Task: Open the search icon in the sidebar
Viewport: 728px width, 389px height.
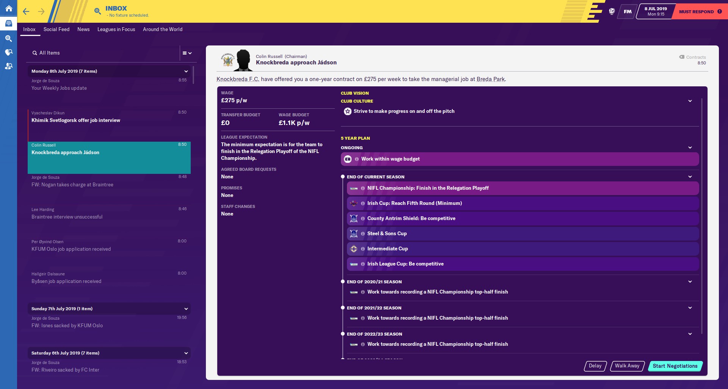Action: click(8, 38)
